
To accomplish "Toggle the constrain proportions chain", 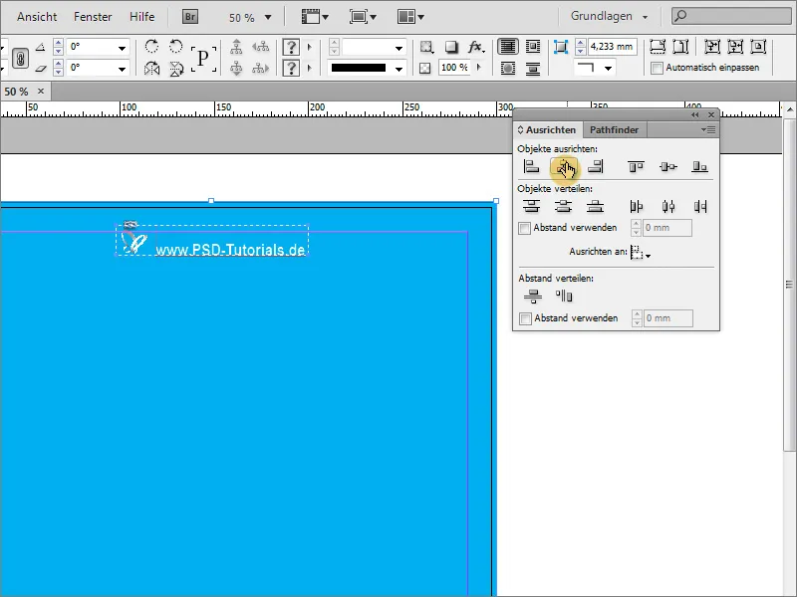I will [x=20, y=58].
